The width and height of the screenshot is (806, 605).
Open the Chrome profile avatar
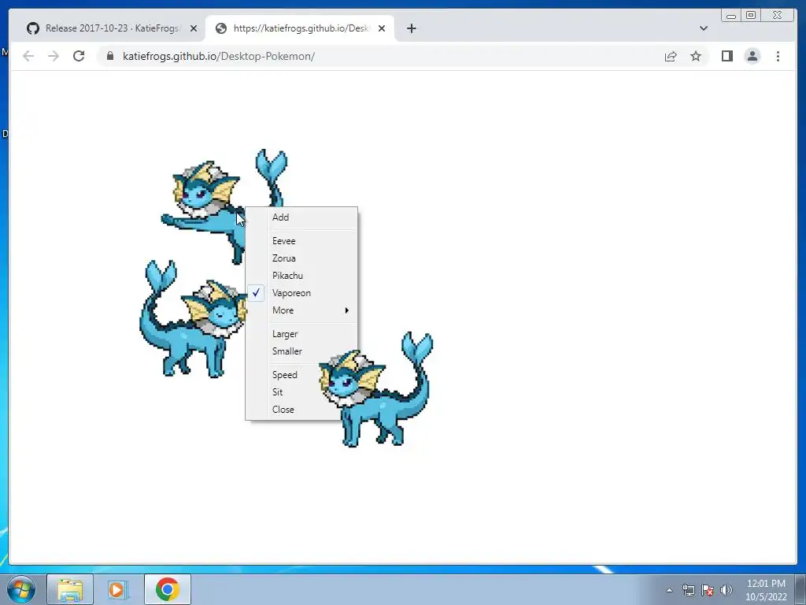click(x=752, y=56)
